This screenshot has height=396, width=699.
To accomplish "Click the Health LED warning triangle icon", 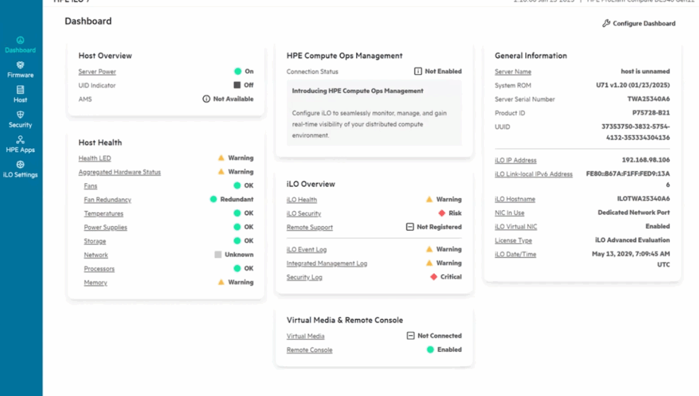I will pyautogui.click(x=221, y=158).
